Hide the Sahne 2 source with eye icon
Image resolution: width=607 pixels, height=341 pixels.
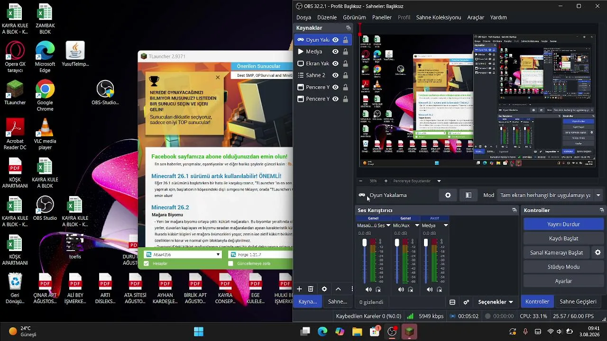point(335,75)
